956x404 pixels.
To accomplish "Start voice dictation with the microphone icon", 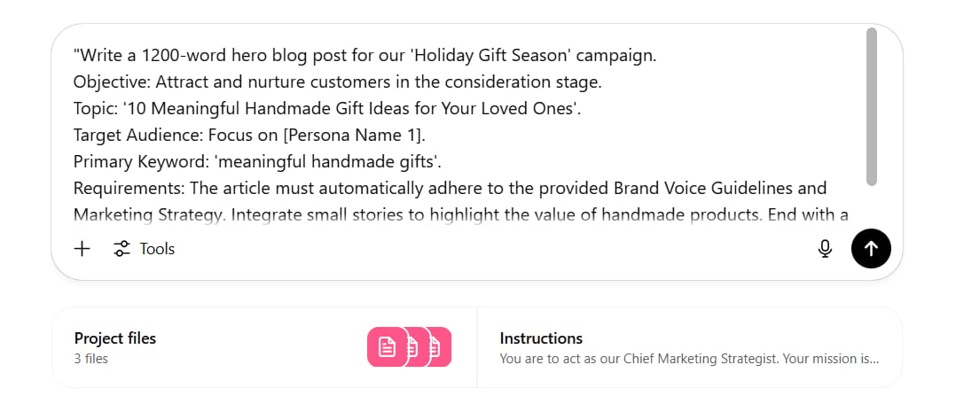I will [825, 249].
